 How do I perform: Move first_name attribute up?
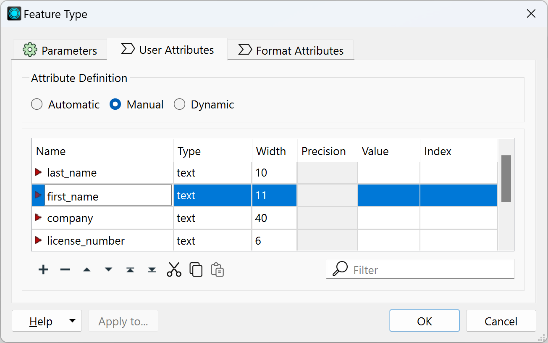point(87,269)
